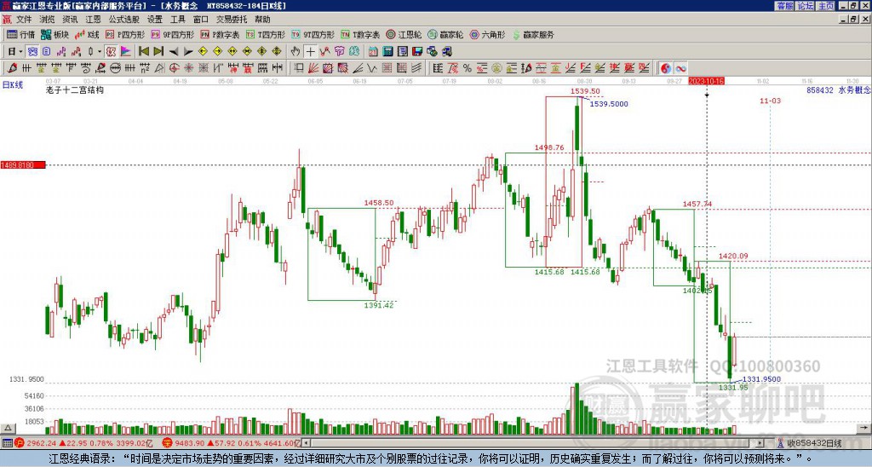872x467 pixels.
Task: Click the 1331.9500 low price label
Action: (x=762, y=379)
